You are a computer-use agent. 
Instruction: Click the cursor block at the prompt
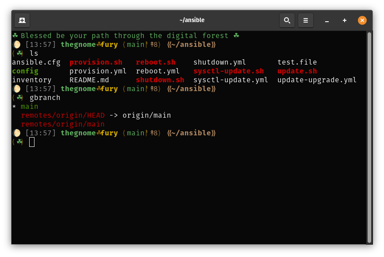point(32,142)
